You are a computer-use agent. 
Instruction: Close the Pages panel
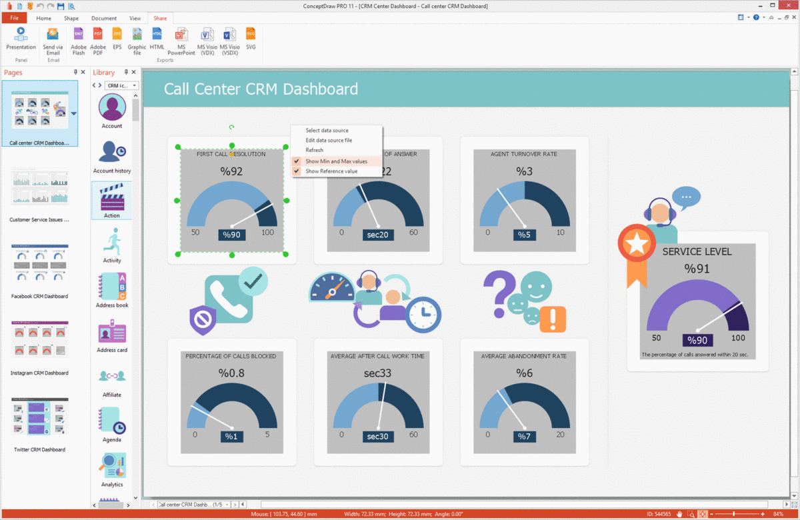83,72
